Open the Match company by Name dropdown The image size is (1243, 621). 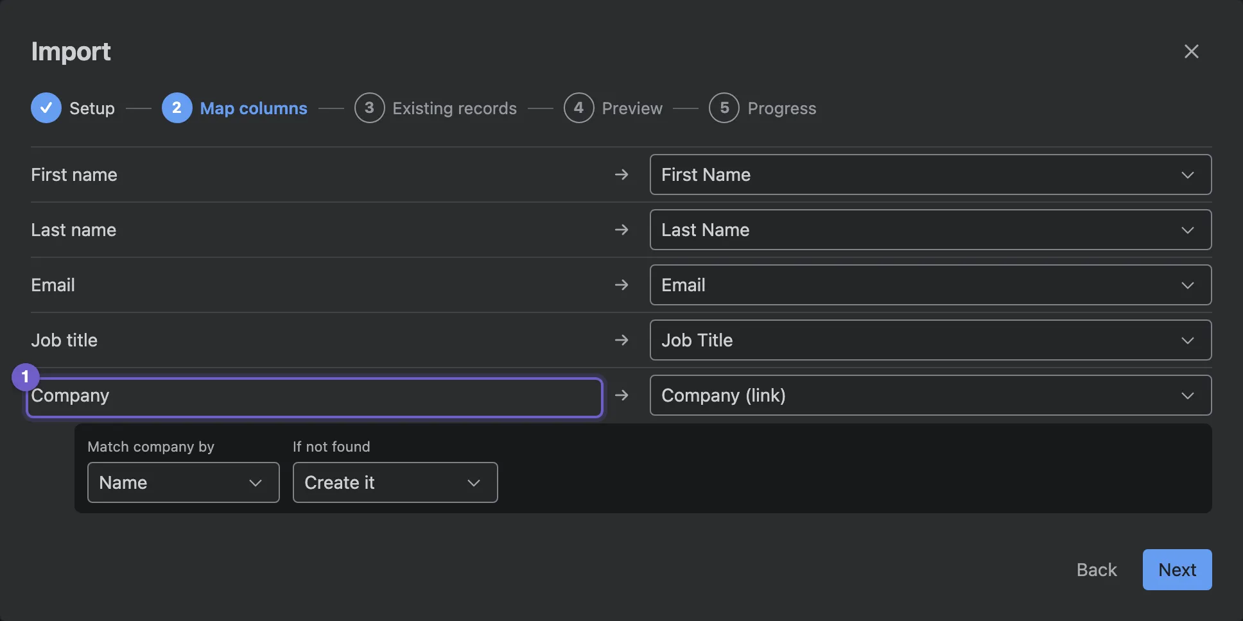pyautogui.click(x=184, y=482)
